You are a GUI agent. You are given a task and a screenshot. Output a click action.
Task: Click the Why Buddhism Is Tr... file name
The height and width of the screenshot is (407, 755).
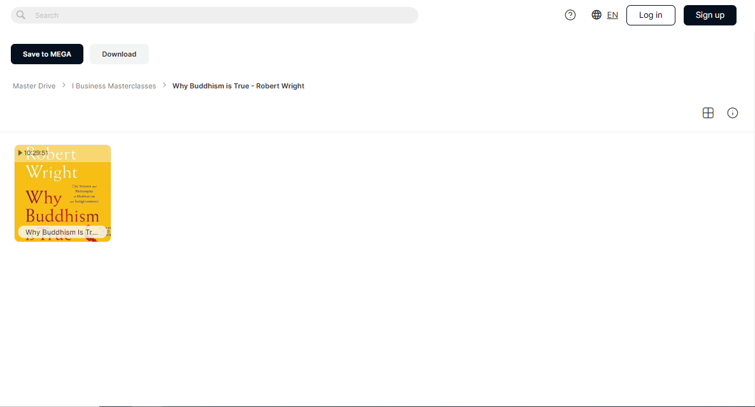[62, 232]
